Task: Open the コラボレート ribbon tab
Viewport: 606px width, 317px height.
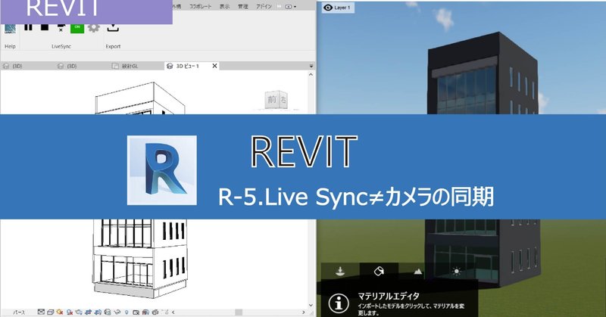Action: [200, 7]
